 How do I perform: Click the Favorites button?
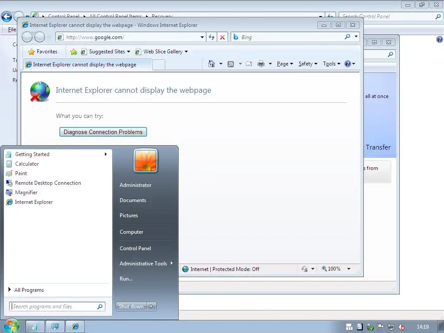[43, 52]
